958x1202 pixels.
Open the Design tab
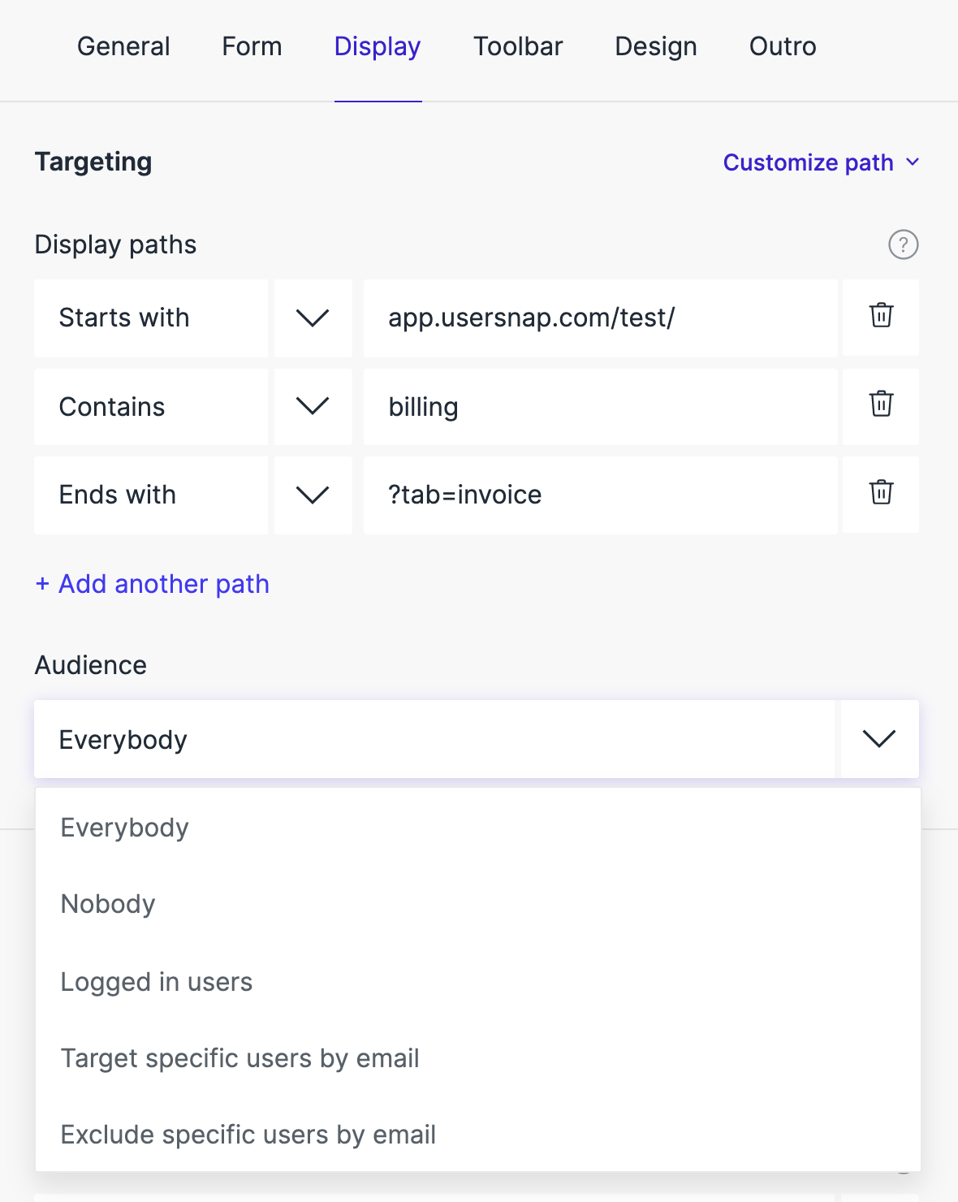click(x=655, y=46)
